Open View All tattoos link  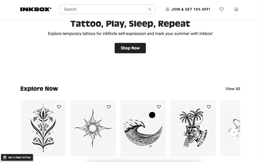[x=233, y=89]
